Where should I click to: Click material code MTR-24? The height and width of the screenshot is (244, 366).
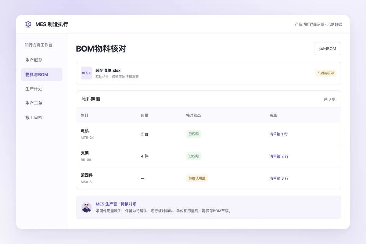click(87, 138)
